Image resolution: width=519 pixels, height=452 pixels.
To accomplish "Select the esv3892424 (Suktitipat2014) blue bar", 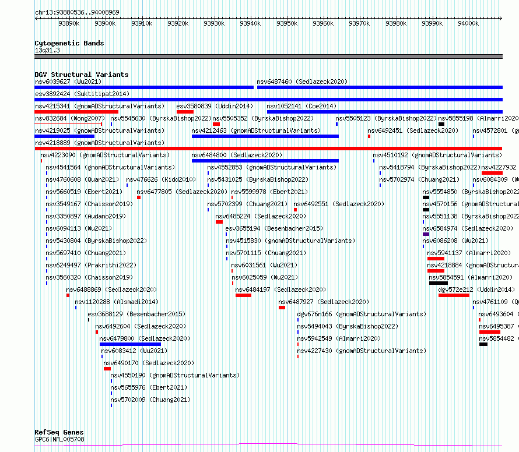I will (268, 100).
